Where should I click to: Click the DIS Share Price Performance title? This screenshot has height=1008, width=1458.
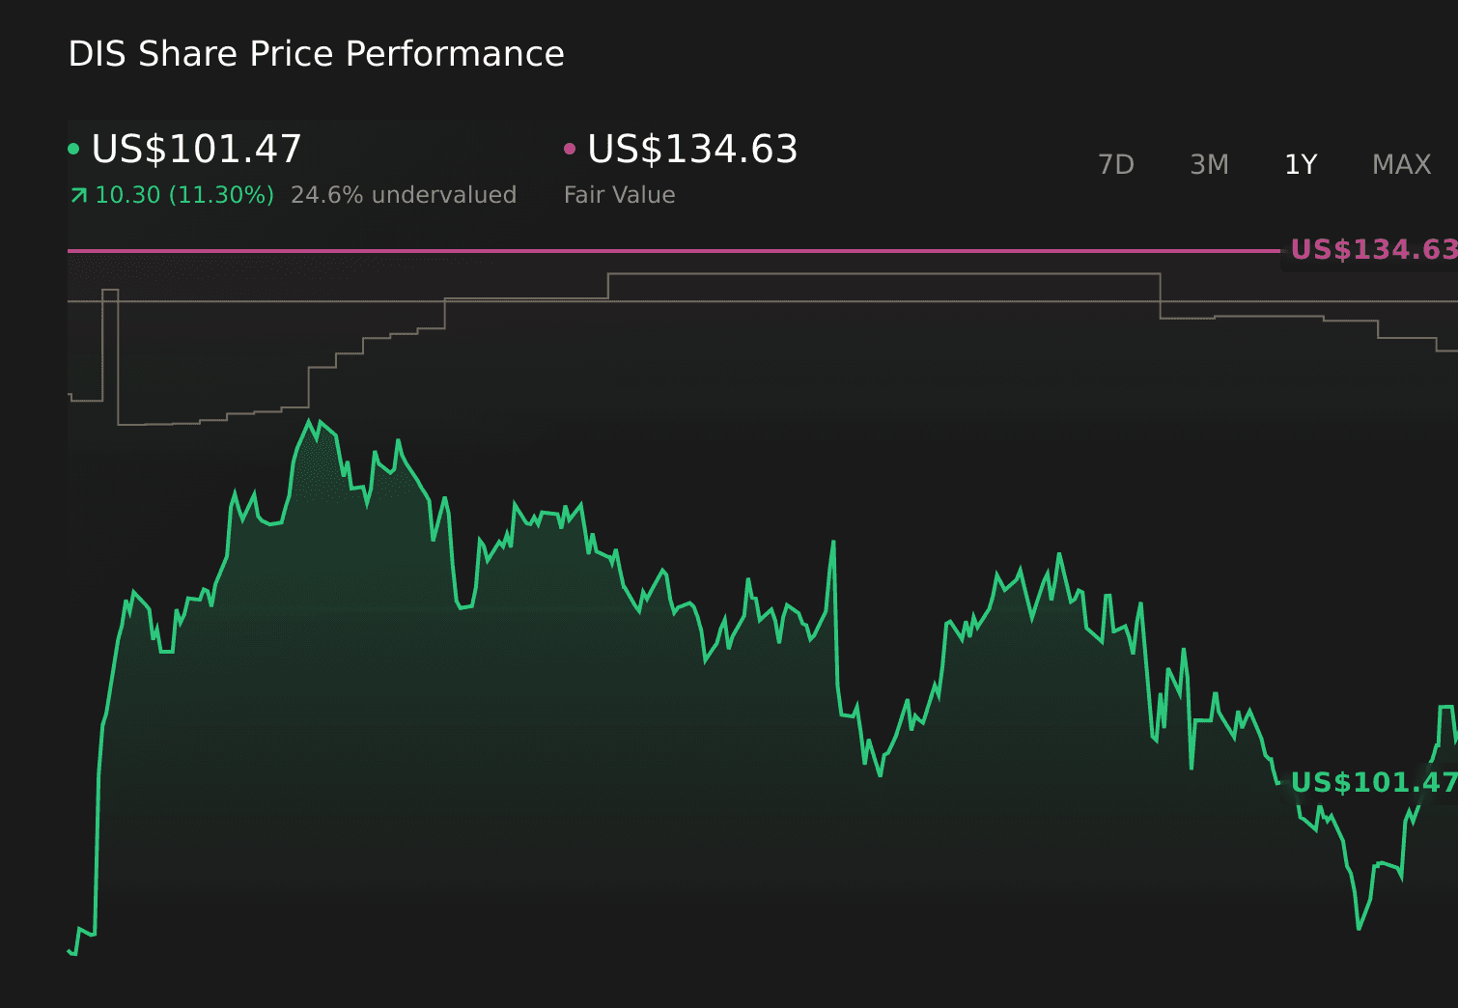point(316,54)
